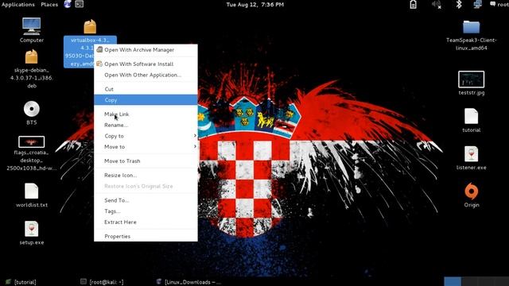Click the Archive Manager icon in menu

(x=99, y=49)
